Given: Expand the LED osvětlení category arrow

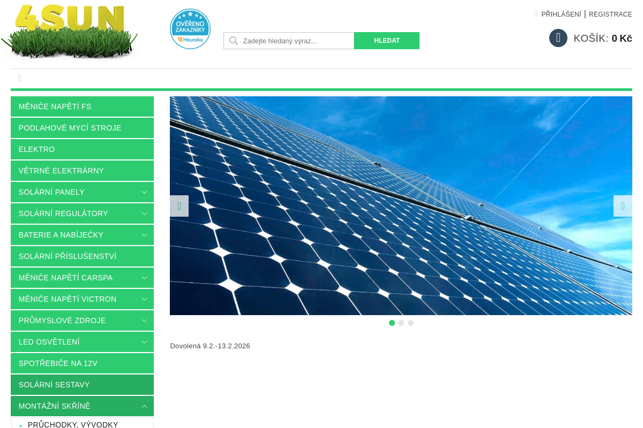Looking at the screenshot, I should tap(144, 342).
